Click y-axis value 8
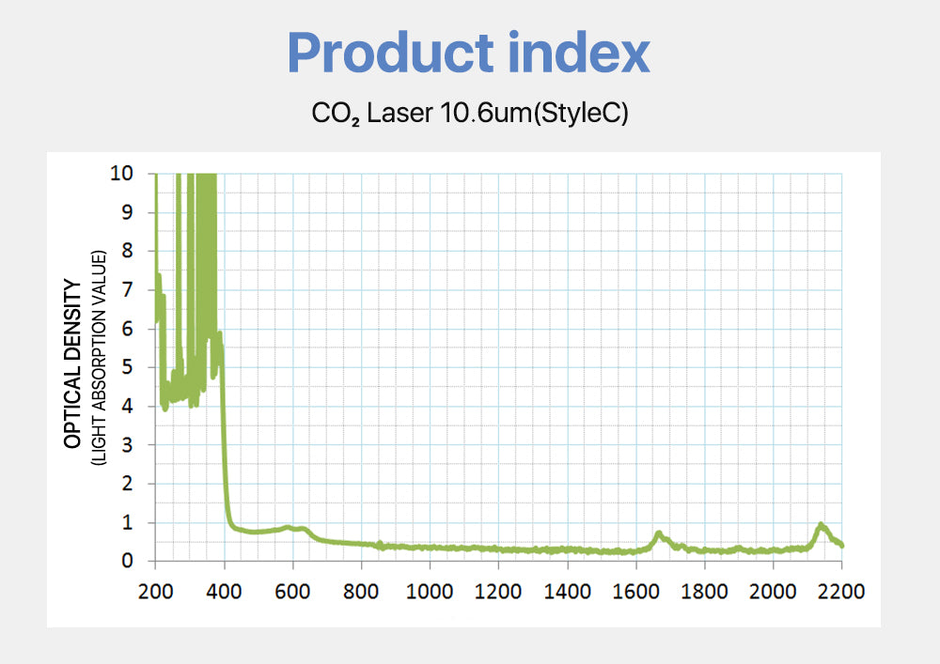 click(127, 251)
